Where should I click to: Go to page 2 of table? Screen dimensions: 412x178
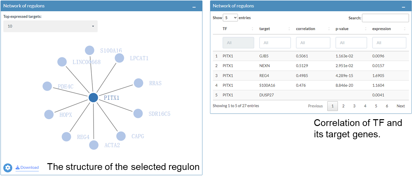(343, 106)
